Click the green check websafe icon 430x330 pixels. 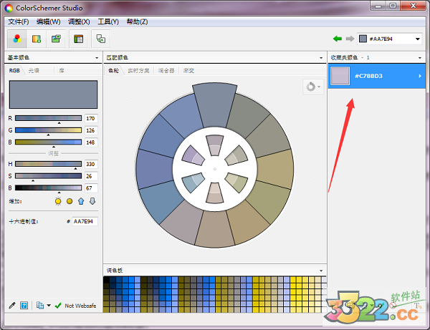coord(58,306)
